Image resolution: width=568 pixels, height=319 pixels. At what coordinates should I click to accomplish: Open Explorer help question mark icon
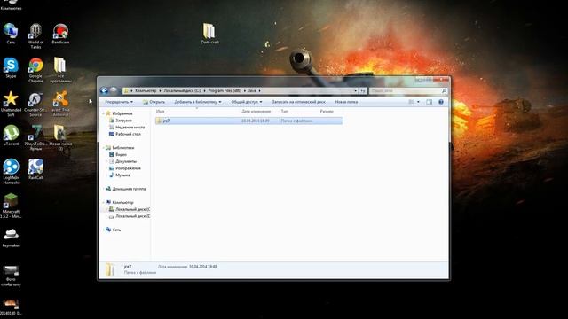(x=441, y=102)
